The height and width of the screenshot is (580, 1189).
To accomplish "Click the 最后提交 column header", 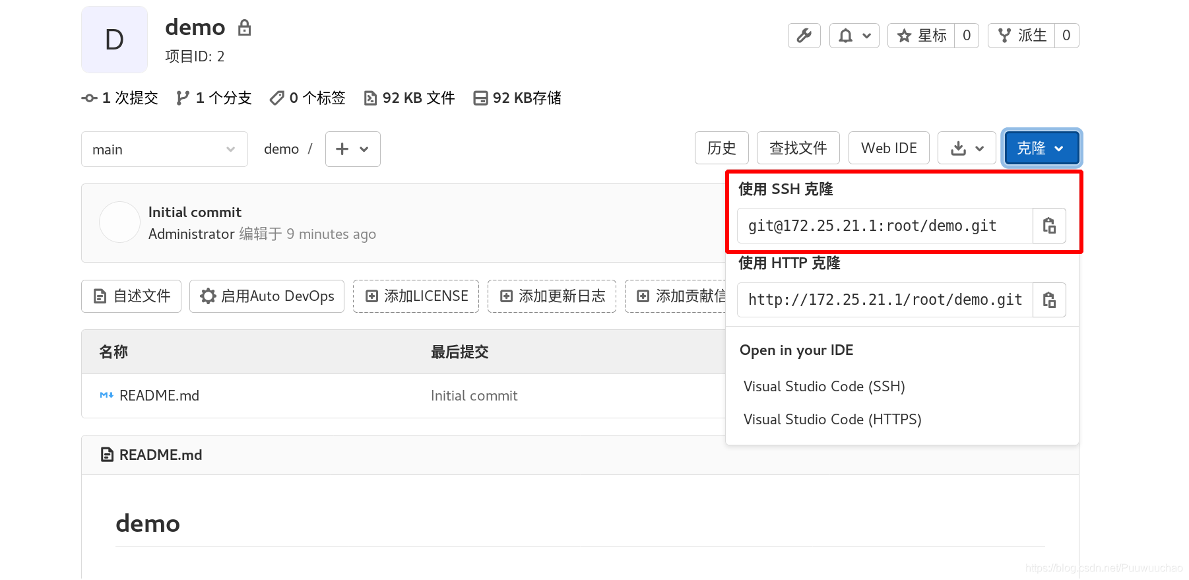I will pos(460,352).
